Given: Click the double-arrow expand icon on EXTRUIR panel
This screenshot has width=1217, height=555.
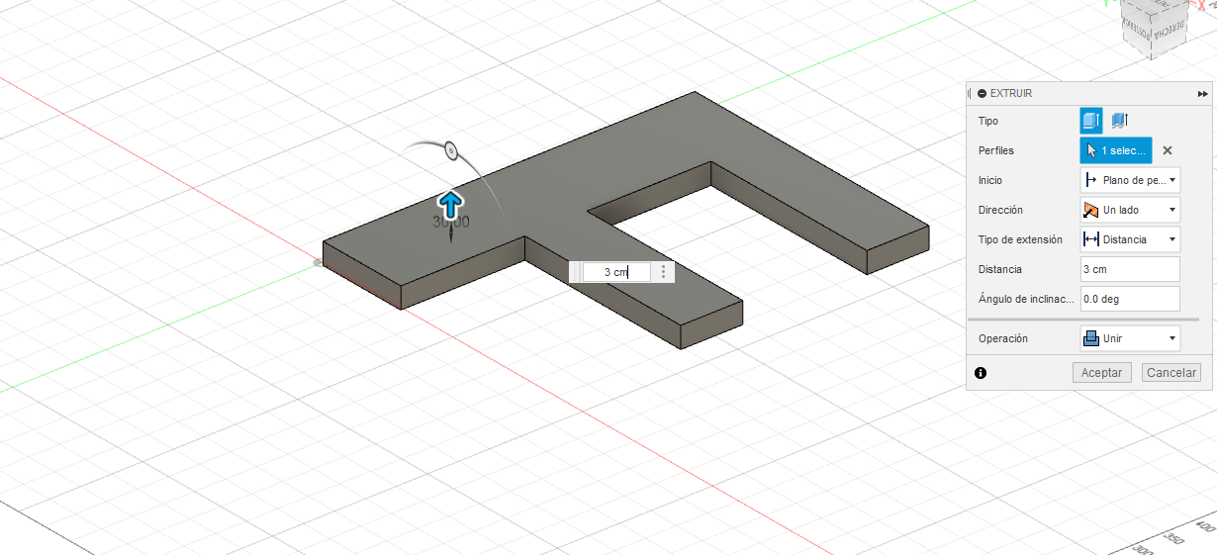Looking at the screenshot, I should tap(1203, 93).
